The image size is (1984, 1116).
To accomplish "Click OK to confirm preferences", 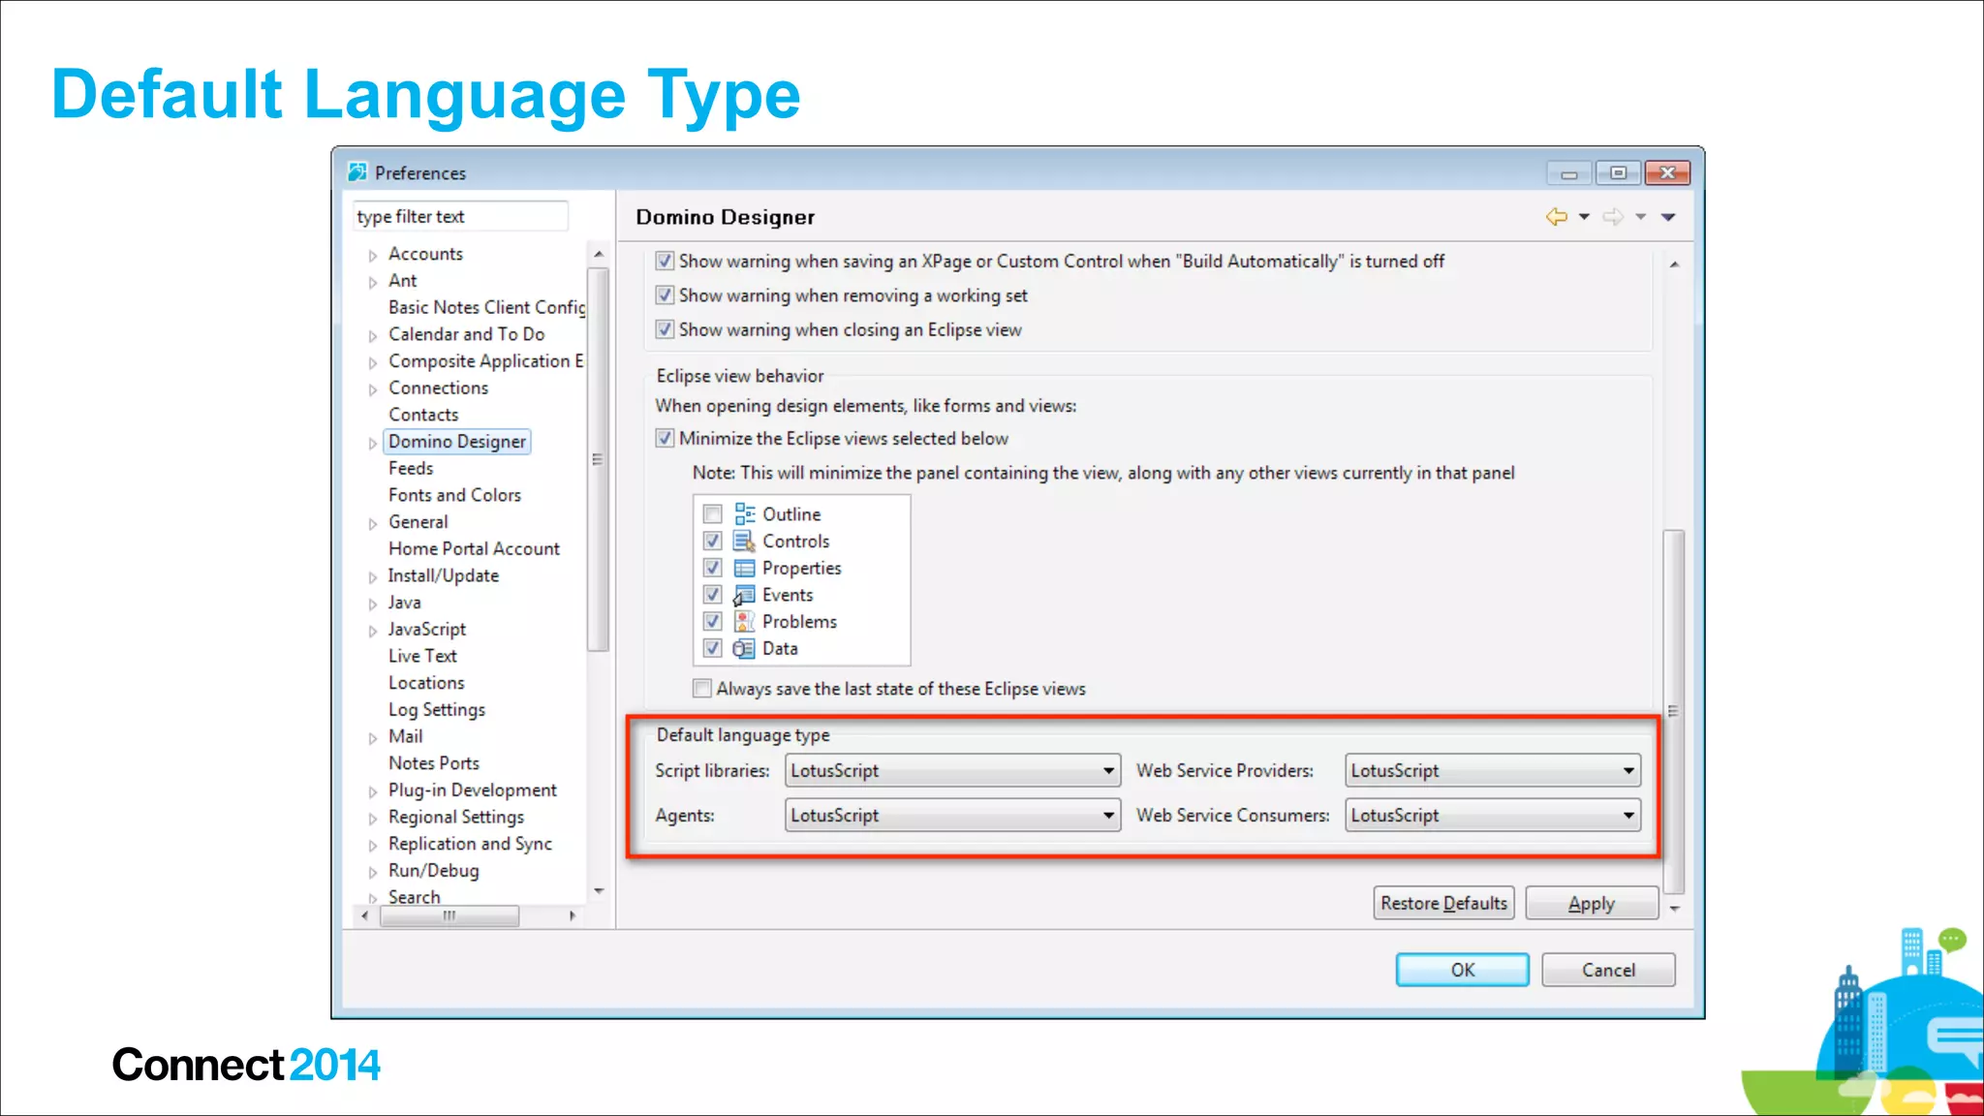I will point(1463,970).
